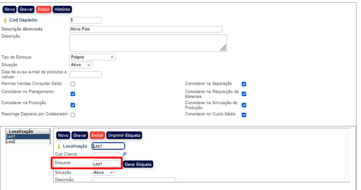Click the key icon next to Cod Depósito
The height and width of the screenshot is (190, 361).
click(x=5, y=20)
